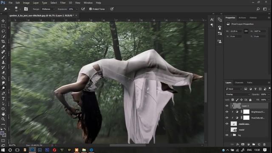The height and width of the screenshot is (153, 272).
Task: Open the layer Kind filter dropdown
Action: coord(233,89)
